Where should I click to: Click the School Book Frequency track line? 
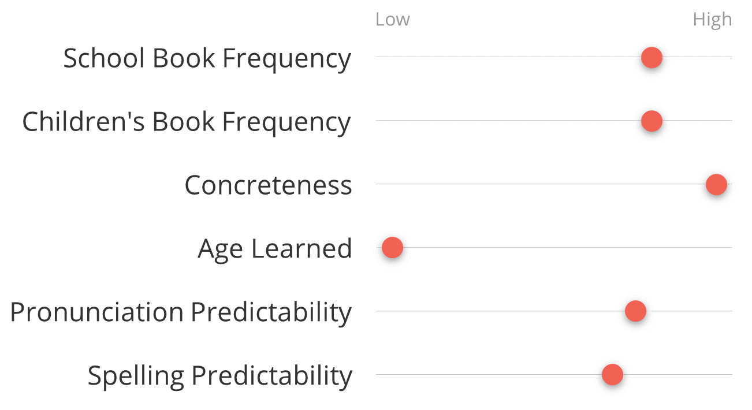[554, 57]
